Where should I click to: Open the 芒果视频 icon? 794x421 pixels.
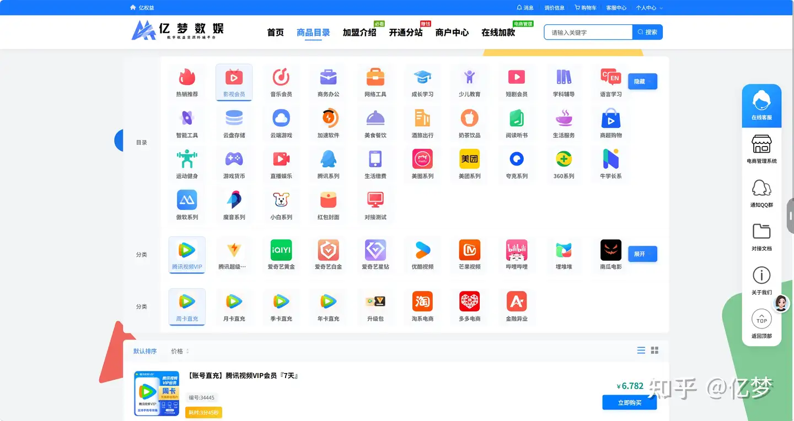click(469, 250)
